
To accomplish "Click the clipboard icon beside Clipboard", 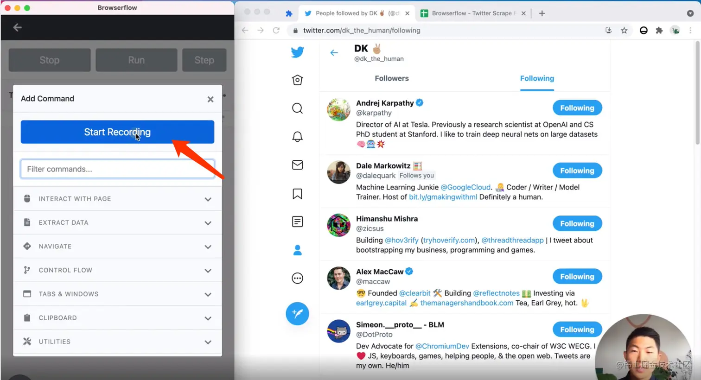I will click(x=27, y=317).
